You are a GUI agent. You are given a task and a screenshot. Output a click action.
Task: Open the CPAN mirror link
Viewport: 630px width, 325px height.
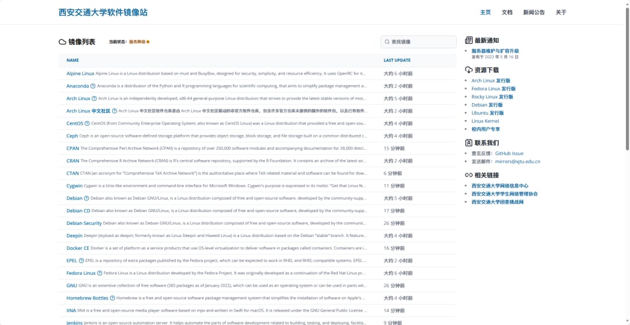point(73,148)
